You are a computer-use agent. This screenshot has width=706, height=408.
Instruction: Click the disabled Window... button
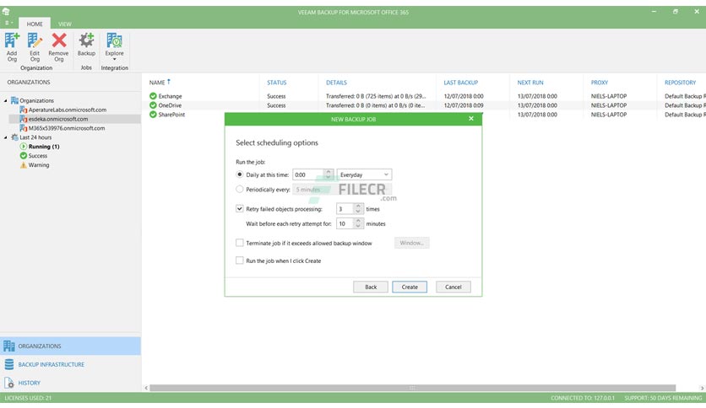[412, 243]
